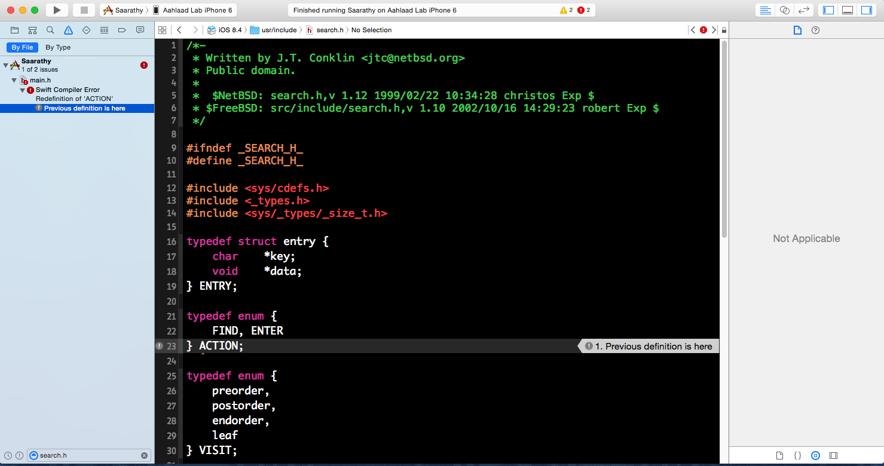Show the Object library
The width and height of the screenshot is (884, 466).
click(x=815, y=455)
